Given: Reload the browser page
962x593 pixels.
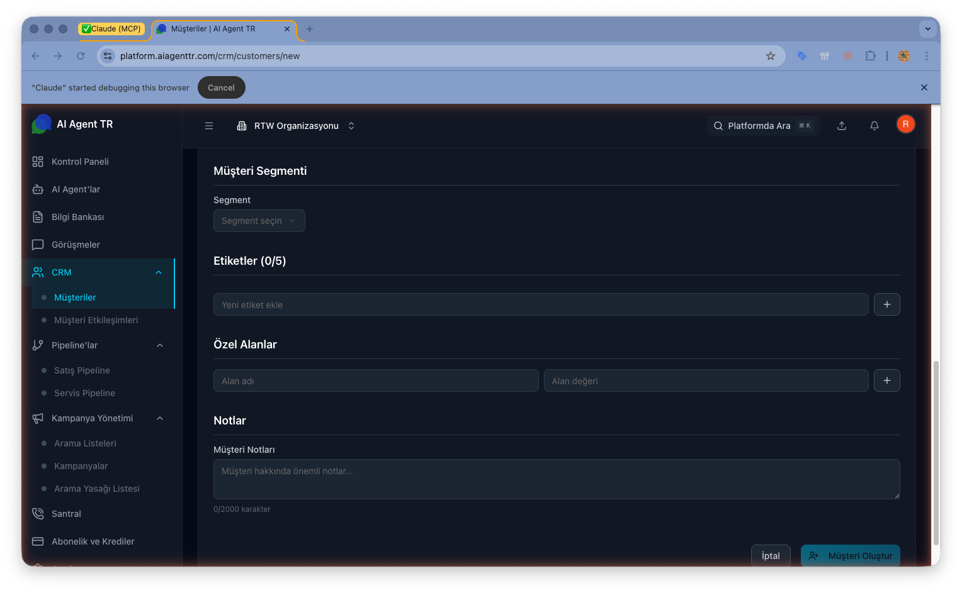Looking at the screenshot, I should click(x=81, y=56).
